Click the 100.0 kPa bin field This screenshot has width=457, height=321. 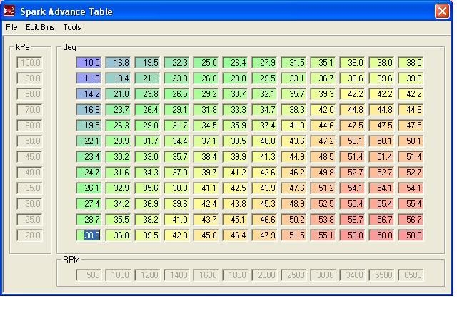pos(30,63)
